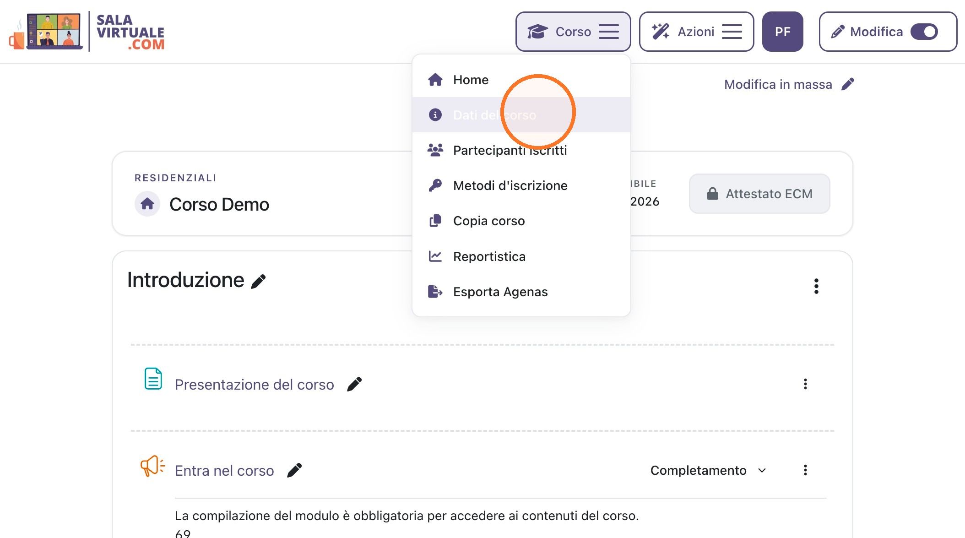965x538 pixels.
Task: Click the export icon beside Esporta Agenas
Action: tap(435, 292)
